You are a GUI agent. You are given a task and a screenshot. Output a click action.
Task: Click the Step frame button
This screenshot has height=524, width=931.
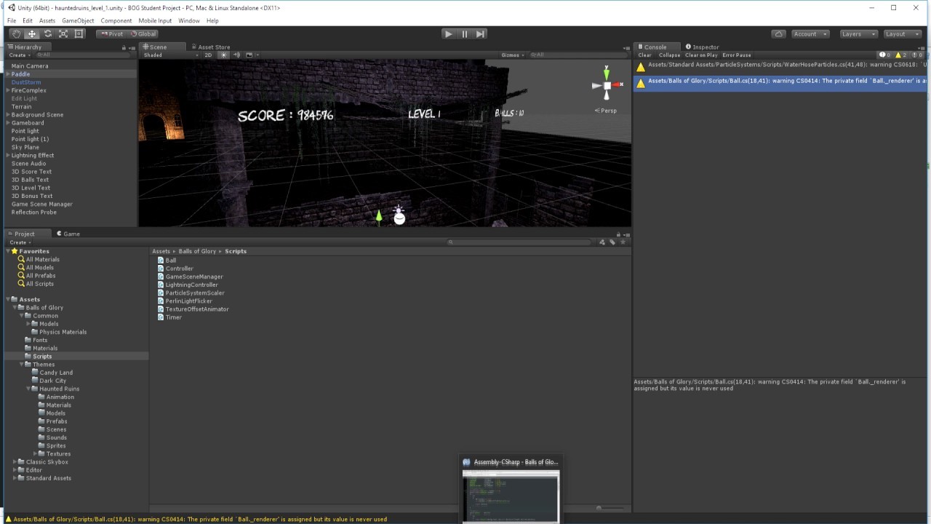coord(481,33)
